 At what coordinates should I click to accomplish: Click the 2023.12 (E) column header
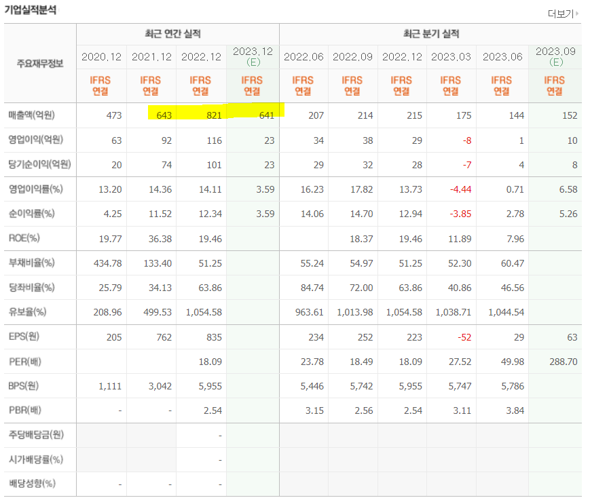[253, 57]
